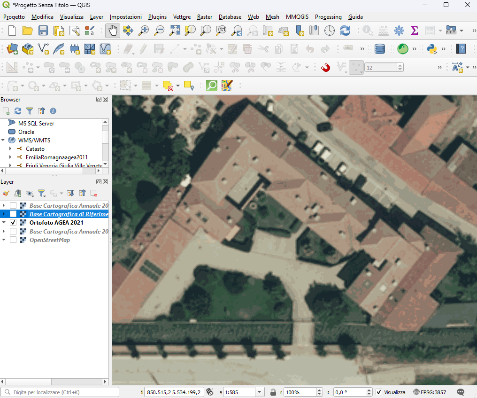Image resolution: width=477 pixels, height=398 pixels.
Task: Select the MS SQL Server browser entry
Action: pyautogui.click(x=36, y=124)
